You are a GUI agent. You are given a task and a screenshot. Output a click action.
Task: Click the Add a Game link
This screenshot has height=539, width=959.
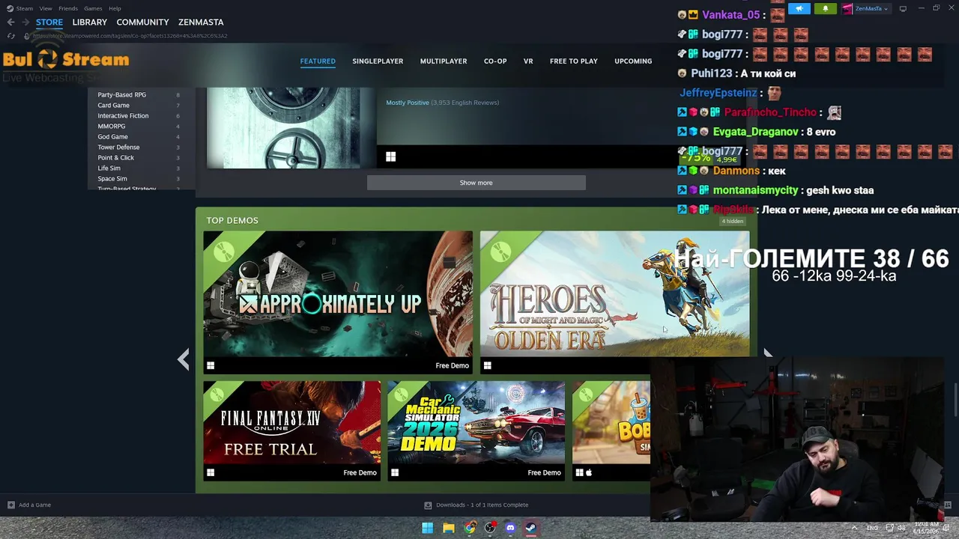click(x=34, y=505)
